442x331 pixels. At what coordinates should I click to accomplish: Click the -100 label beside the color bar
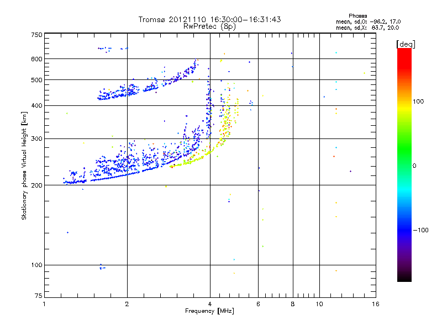pos(420,230)
